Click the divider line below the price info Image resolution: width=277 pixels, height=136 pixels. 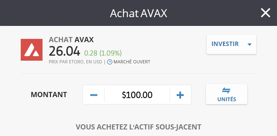click(138, 74)
